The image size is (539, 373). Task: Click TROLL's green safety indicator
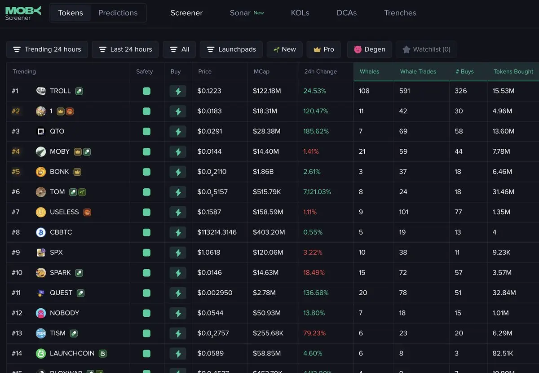tap(146, 91)
